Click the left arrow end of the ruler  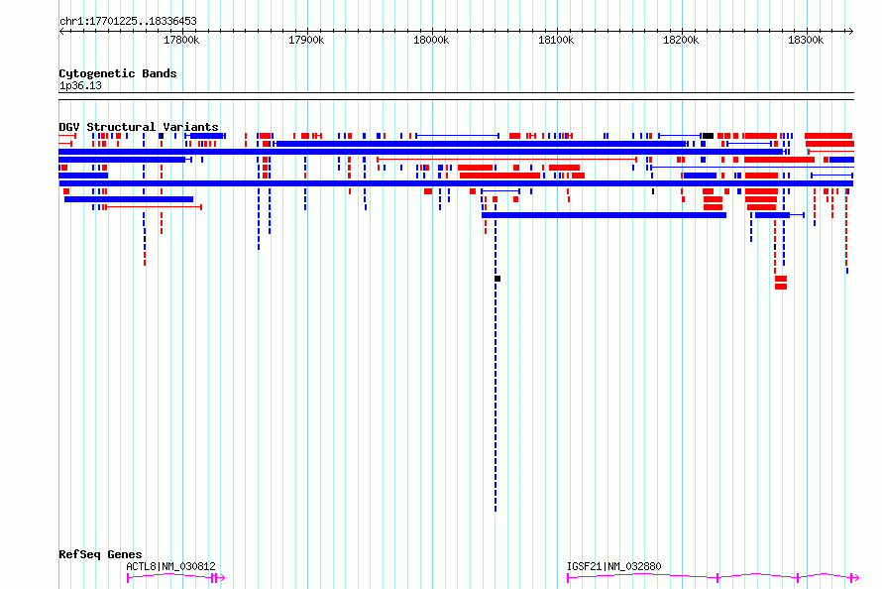[x=61, y=31]
